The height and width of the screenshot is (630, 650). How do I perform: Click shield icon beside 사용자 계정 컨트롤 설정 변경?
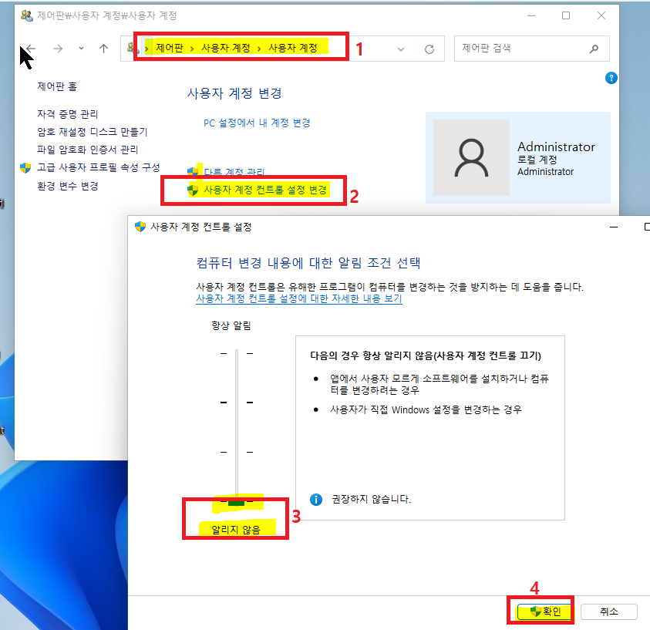[x=193, y=190]
